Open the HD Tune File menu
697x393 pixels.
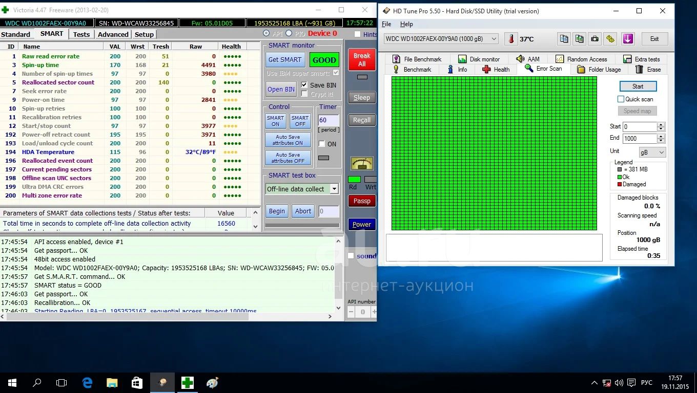click(x=386, y=24)
